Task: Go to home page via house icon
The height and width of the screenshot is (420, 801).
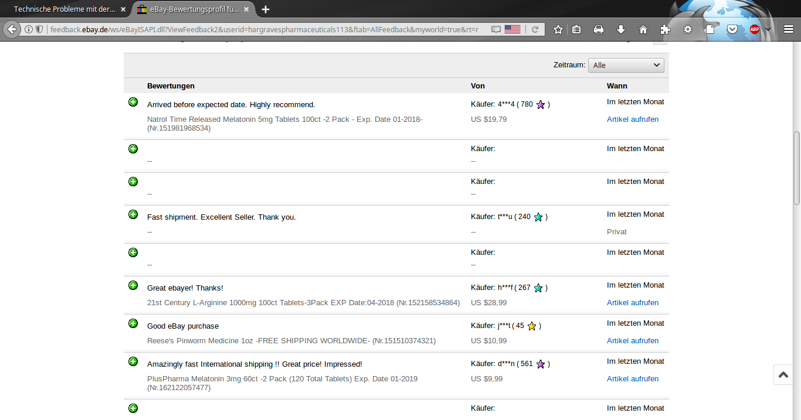Action: click(643, 29)
